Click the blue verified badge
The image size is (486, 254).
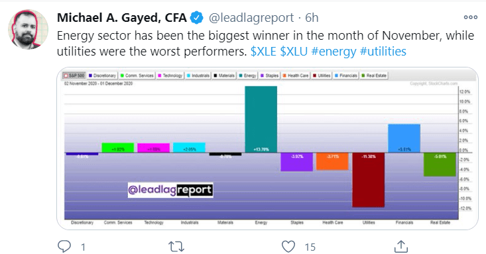tap(196, 18)
